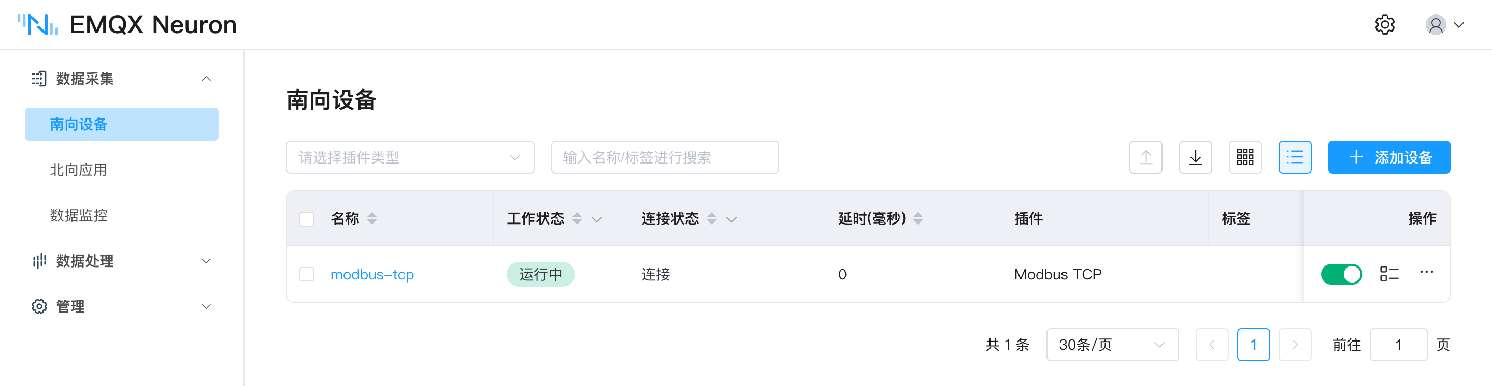Toggle the modbus-tcp device running switch
The height and width of the screenshot is (386, 1492).
pos(1341,274)
